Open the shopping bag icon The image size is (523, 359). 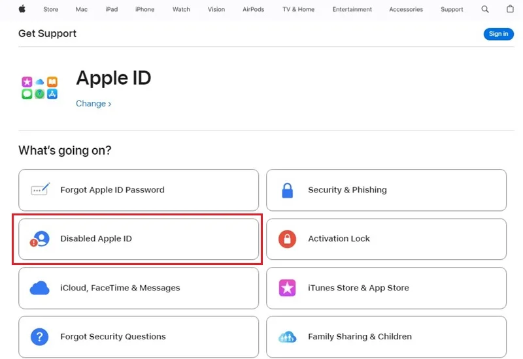pyautogui.click(x=510, y=9)
